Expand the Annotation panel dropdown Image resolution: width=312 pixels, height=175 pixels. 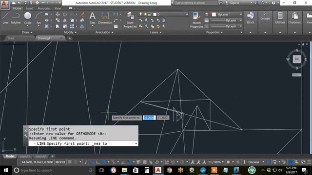click(104, 33)
